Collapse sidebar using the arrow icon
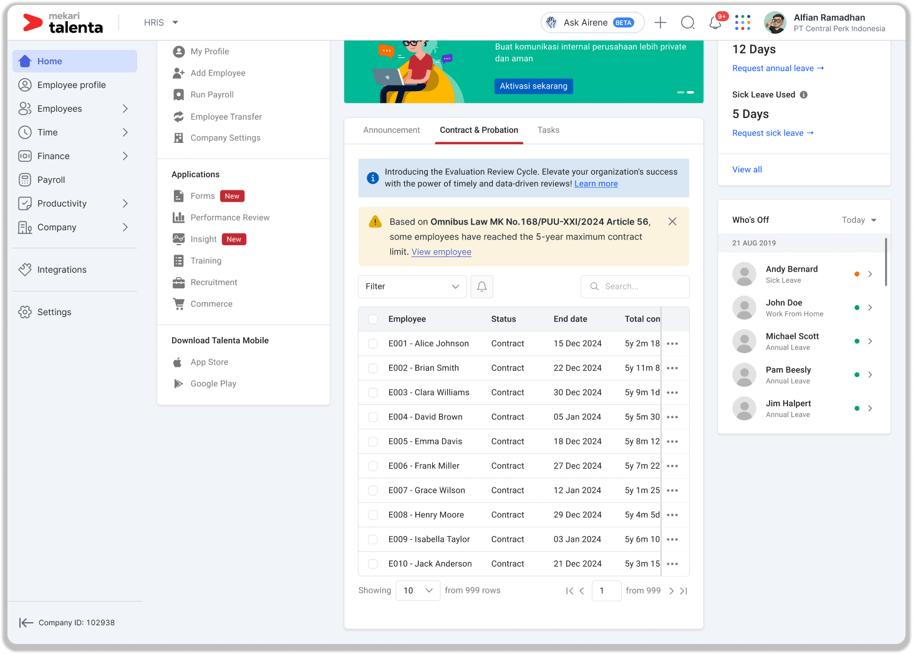This screenshot has width=913, height=654. (26, 622)
